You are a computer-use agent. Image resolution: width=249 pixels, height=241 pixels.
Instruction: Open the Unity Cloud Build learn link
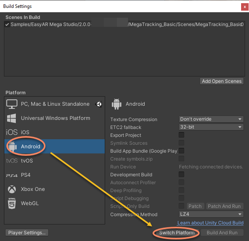[x=210, y=223]
